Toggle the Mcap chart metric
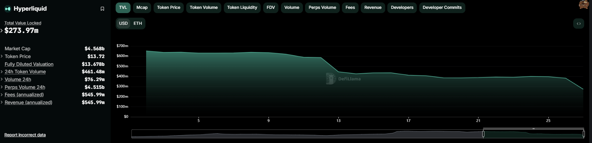 point(142,7)
